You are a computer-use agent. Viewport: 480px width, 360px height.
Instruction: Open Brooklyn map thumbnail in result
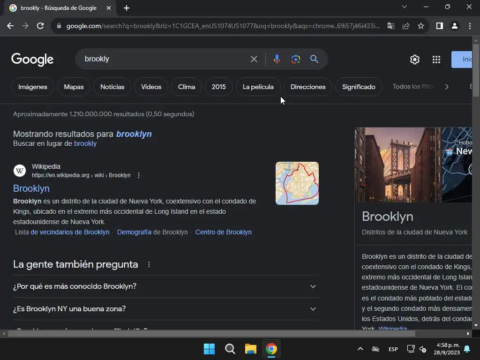[x=297, y=183]
